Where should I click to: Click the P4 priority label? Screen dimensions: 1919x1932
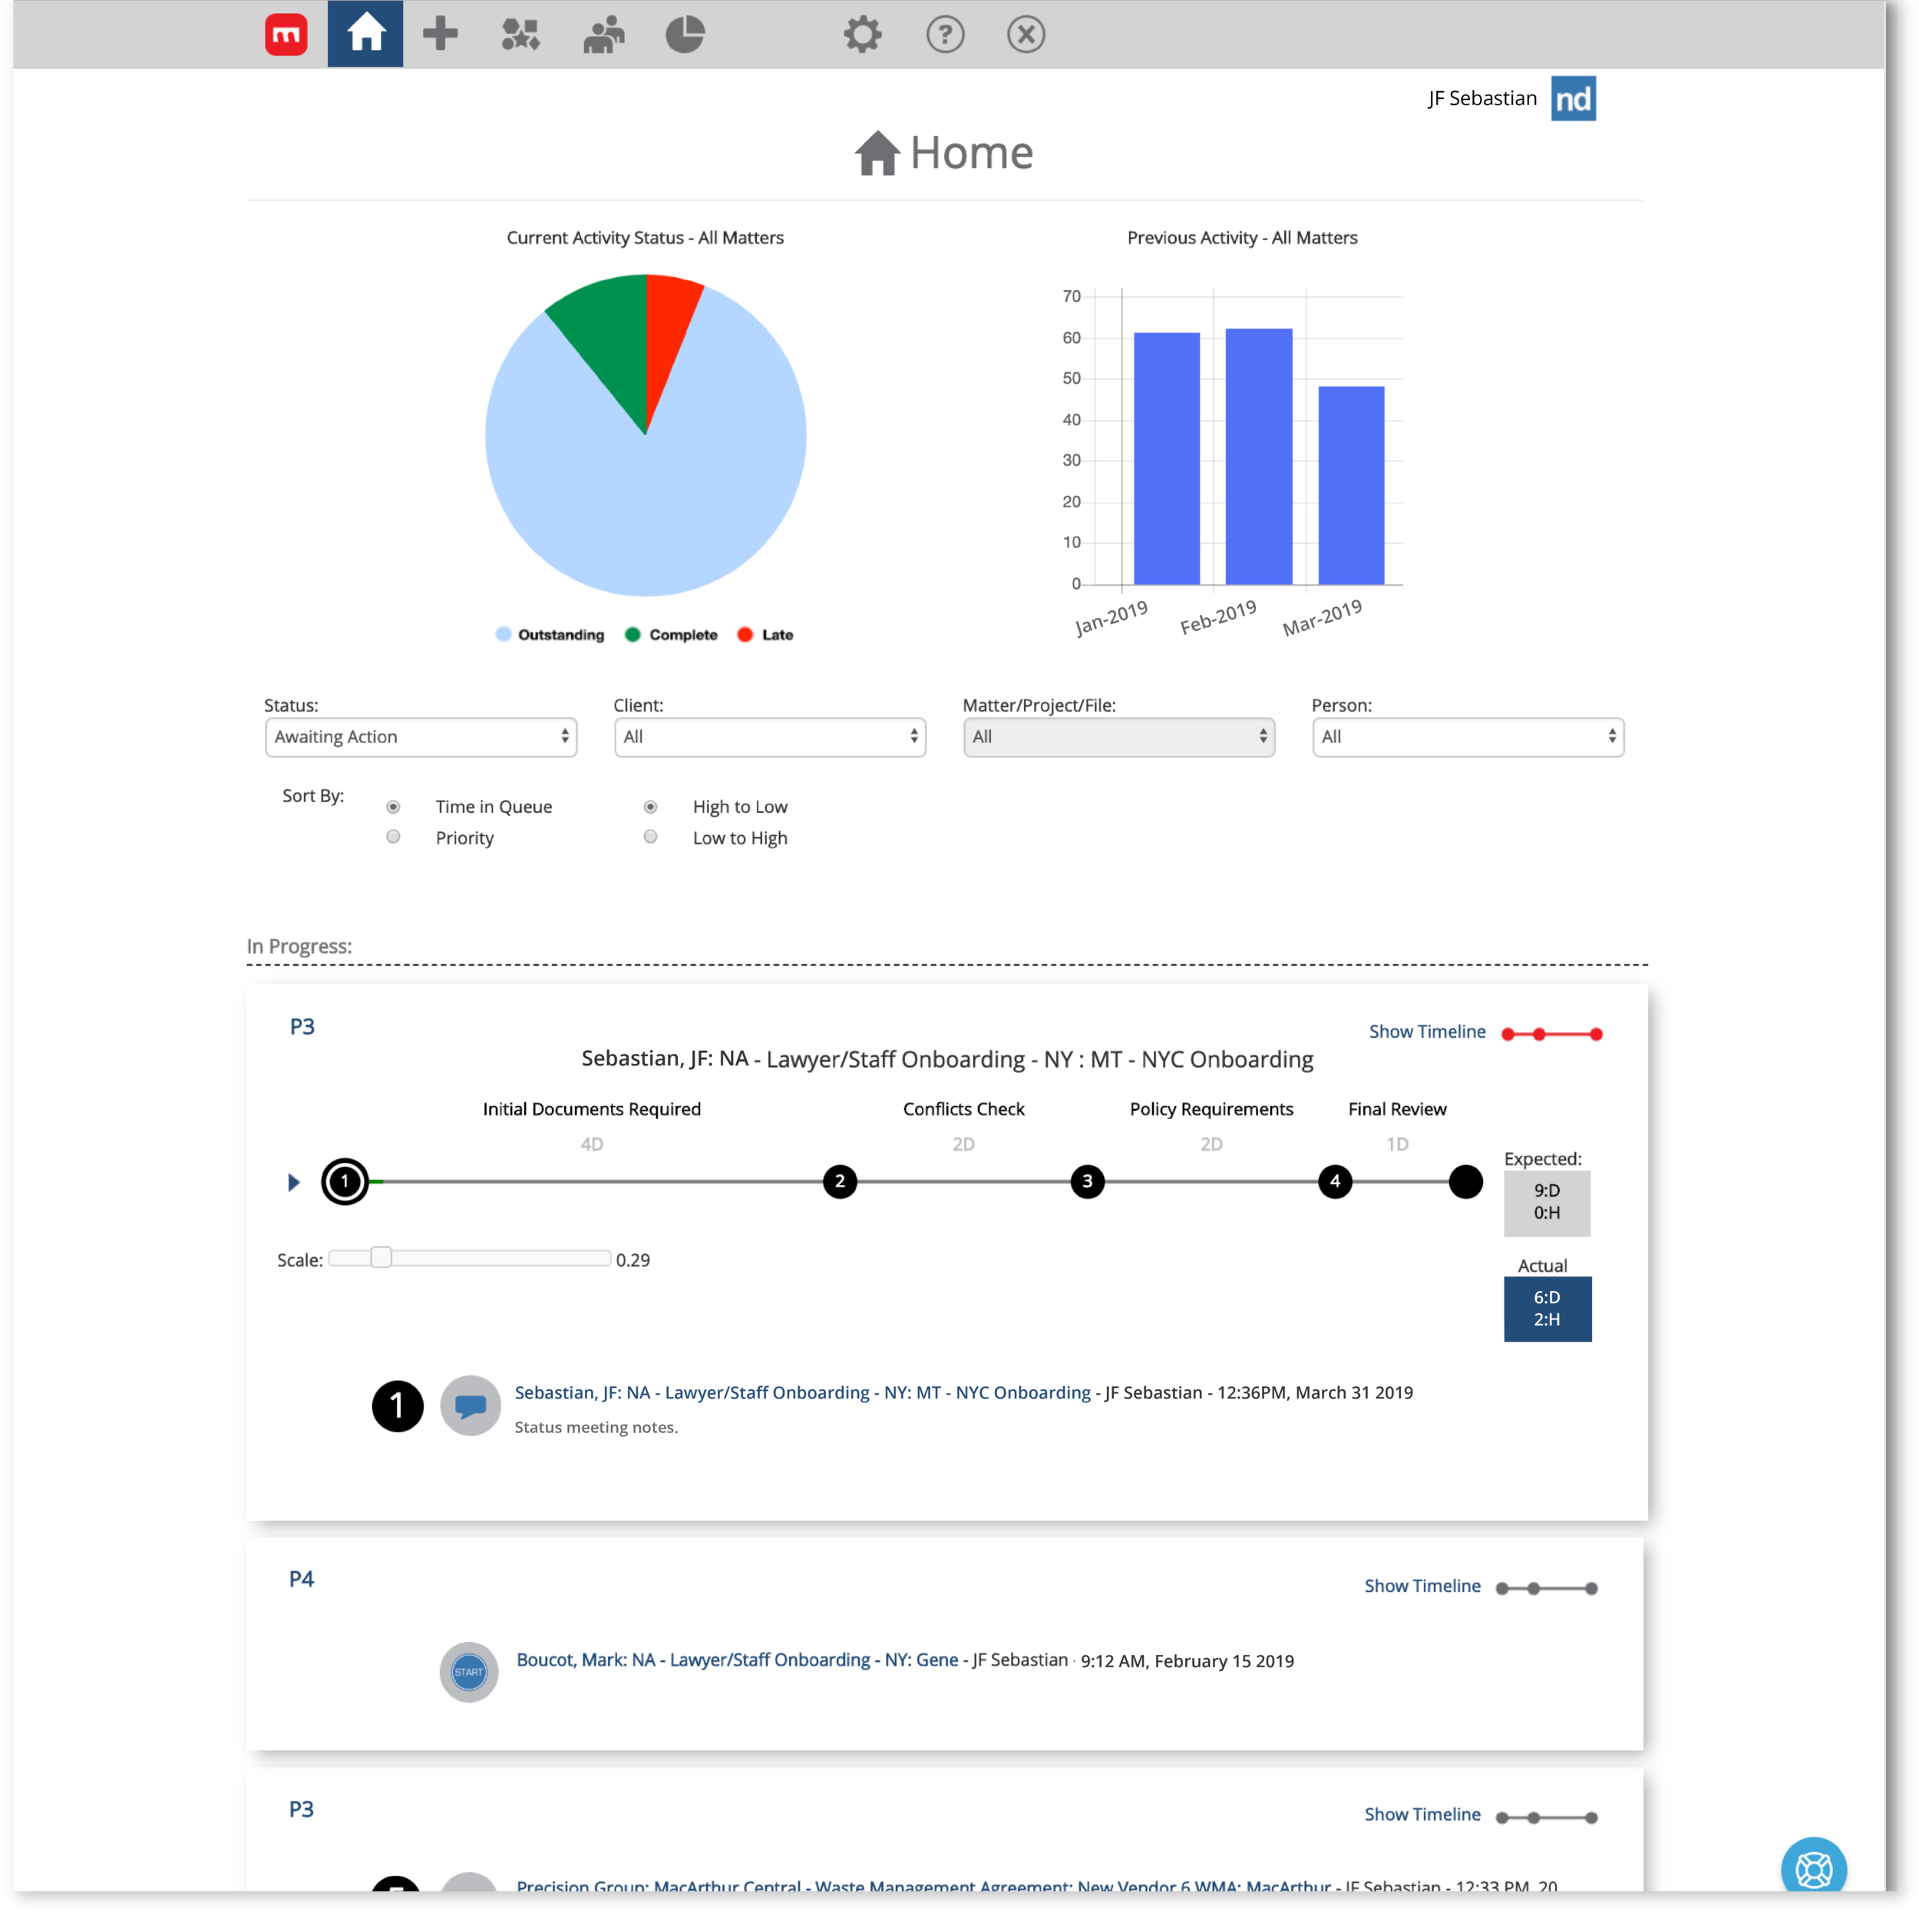pyautogui.click(x=301, y=1578)
